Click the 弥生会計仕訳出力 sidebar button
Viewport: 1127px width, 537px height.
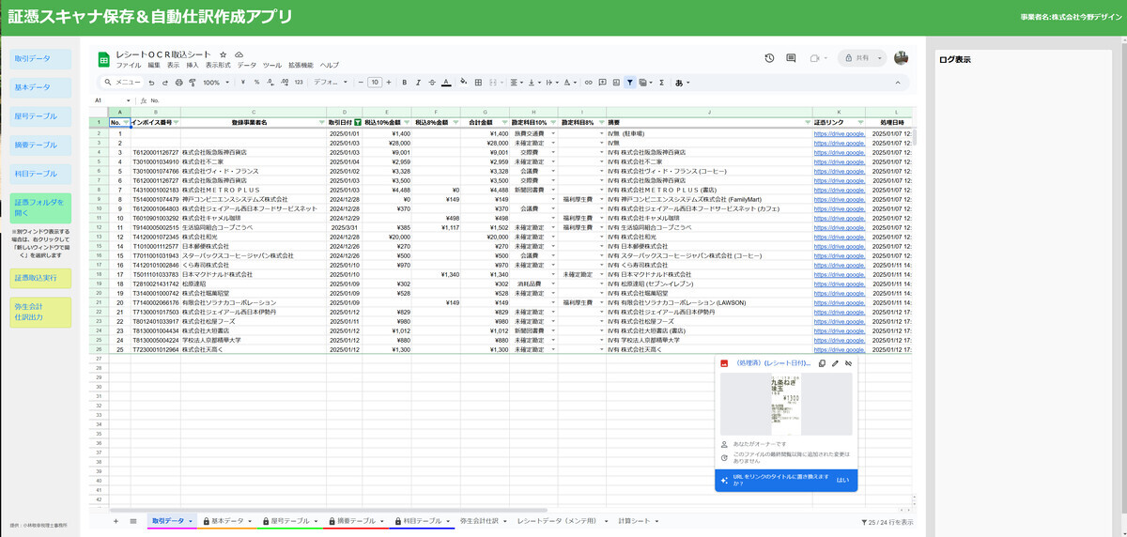(39, 312)
